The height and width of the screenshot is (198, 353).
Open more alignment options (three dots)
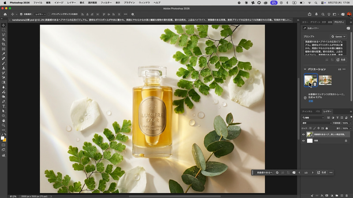pos(125,14)
